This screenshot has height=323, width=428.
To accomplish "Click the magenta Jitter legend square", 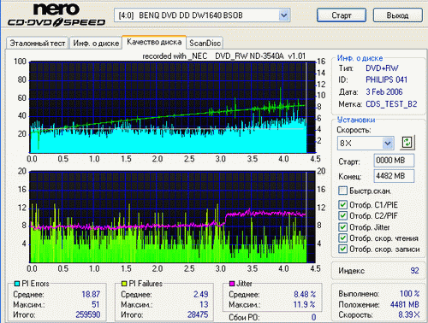I will 232,284.
